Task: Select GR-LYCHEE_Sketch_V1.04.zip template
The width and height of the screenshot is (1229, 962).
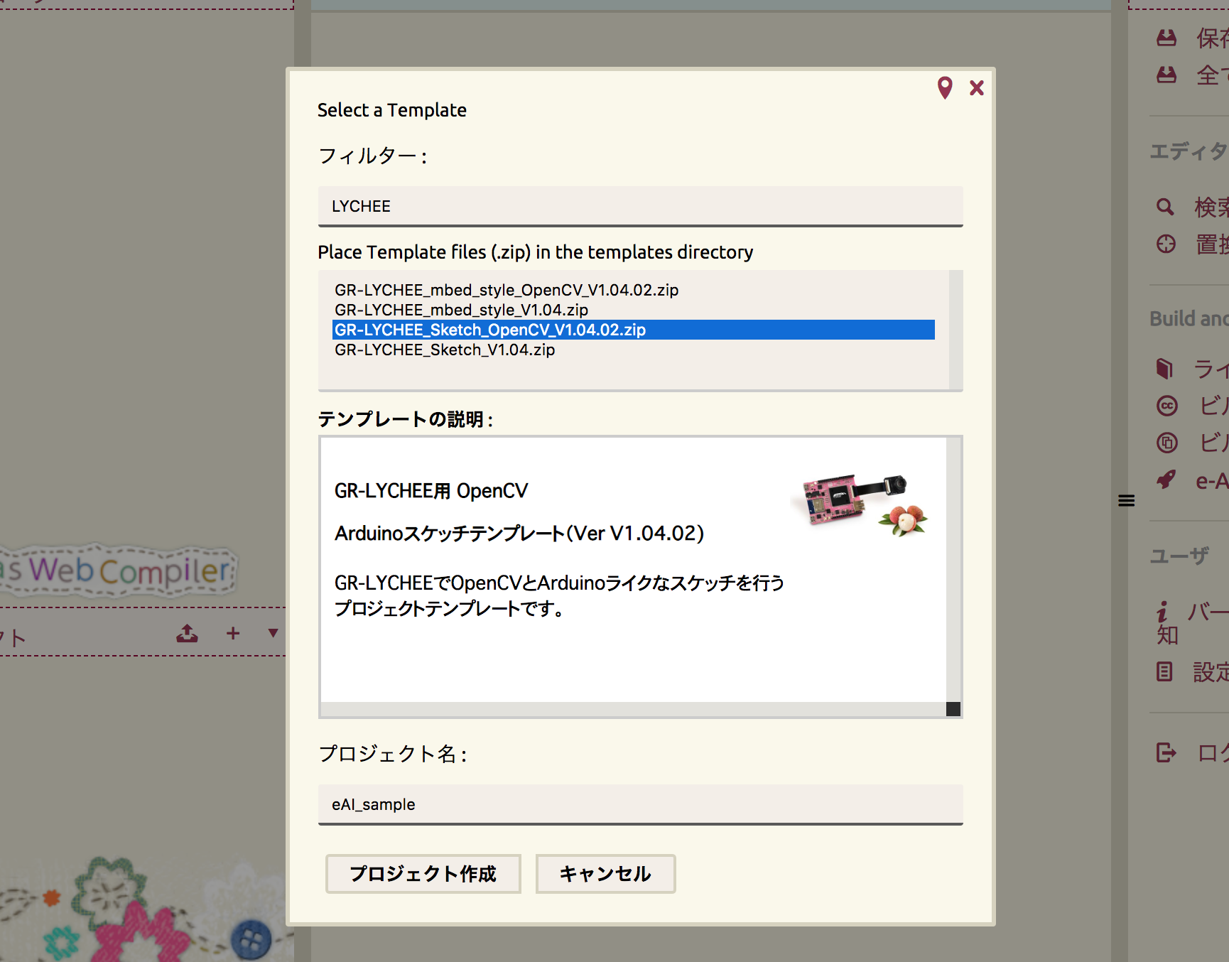Action: click(x=633, y=350)
